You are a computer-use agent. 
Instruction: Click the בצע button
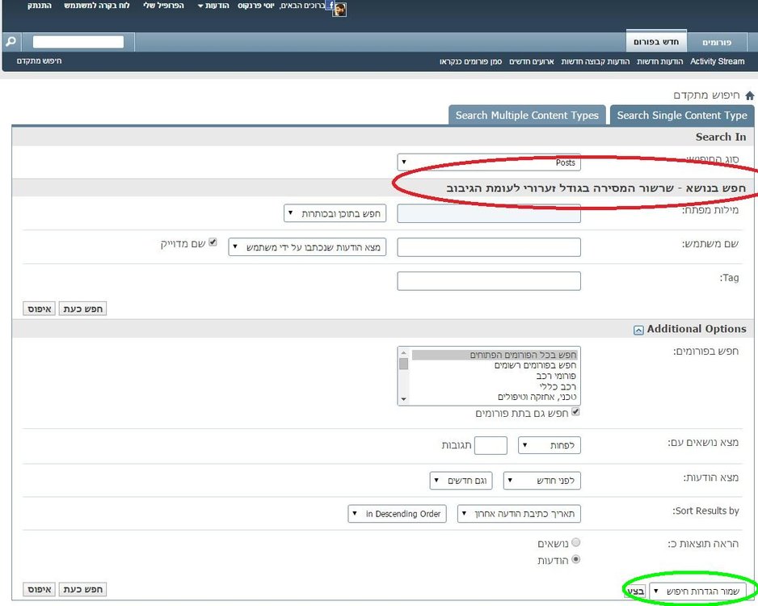[x=635, y=591]
